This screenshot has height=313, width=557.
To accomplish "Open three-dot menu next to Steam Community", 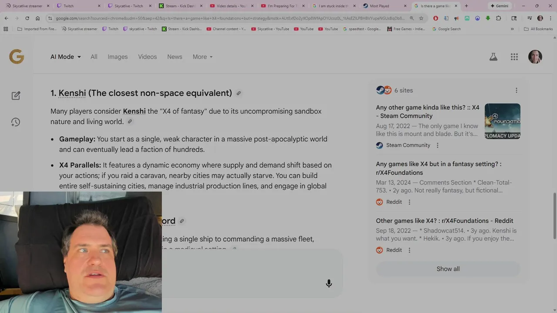I will 438,145.
